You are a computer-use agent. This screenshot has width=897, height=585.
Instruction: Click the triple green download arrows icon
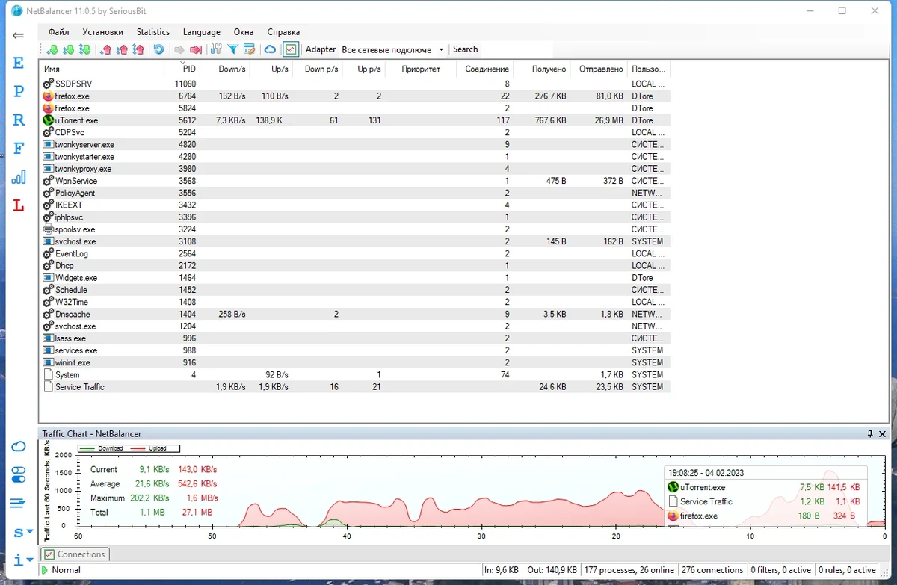point(84,49)
